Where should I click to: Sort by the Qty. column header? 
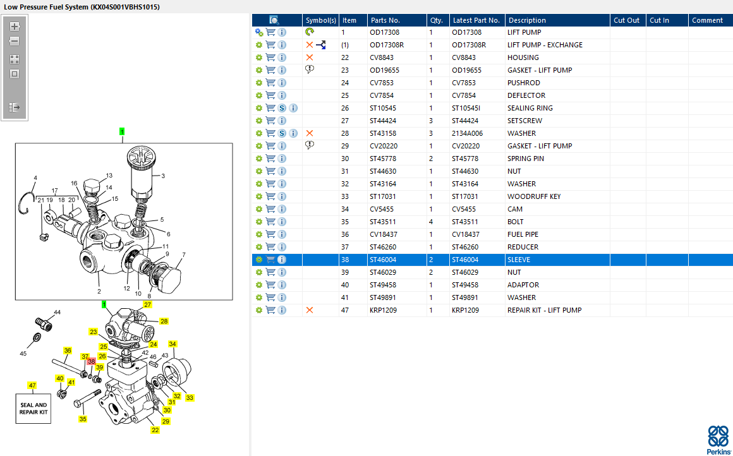(x=438, y=20)
